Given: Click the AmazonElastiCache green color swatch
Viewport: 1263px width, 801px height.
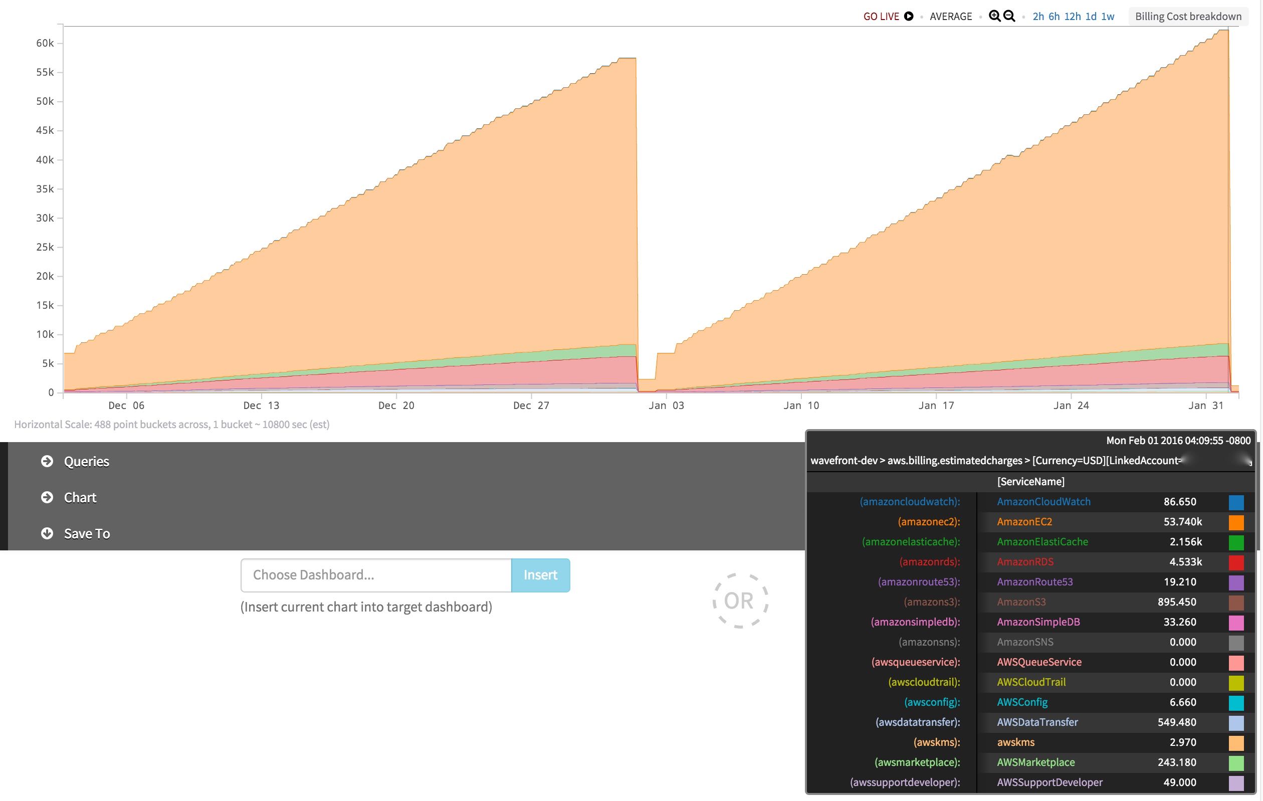Looking at the screenshot, I should tap(1236, 542).
